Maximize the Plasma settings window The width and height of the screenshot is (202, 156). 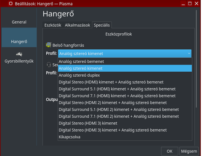coord(190,3)
